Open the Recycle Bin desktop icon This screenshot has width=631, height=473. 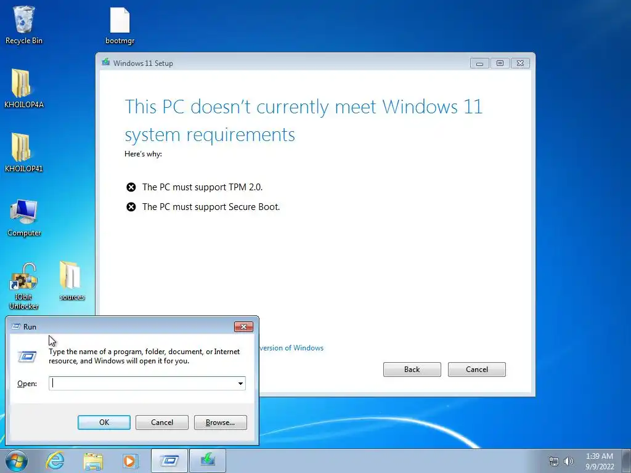[x=24, y=25]
